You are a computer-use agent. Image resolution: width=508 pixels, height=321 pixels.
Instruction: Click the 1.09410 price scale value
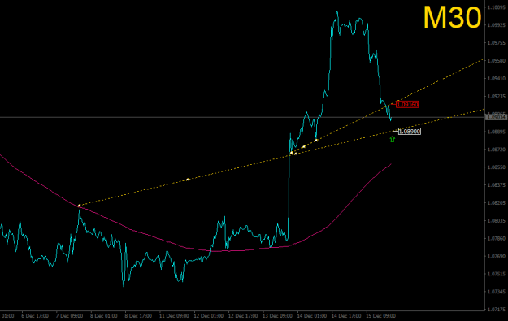pos(497,78)
